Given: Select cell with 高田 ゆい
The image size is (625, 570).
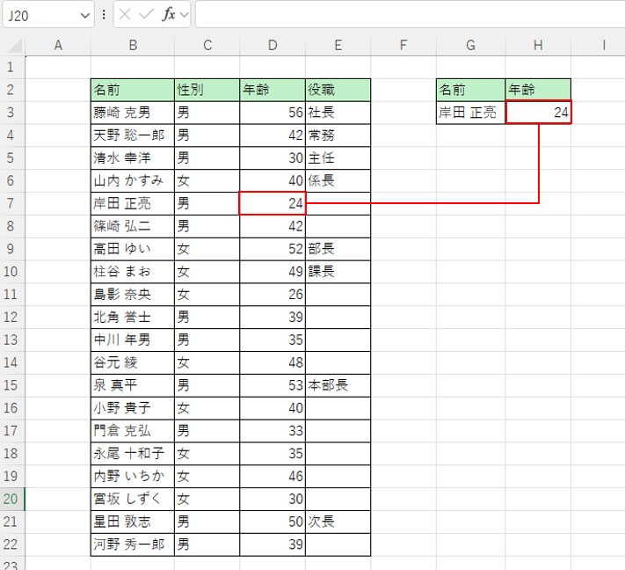Looking at the screenshot, I should (x=133, y=249).
